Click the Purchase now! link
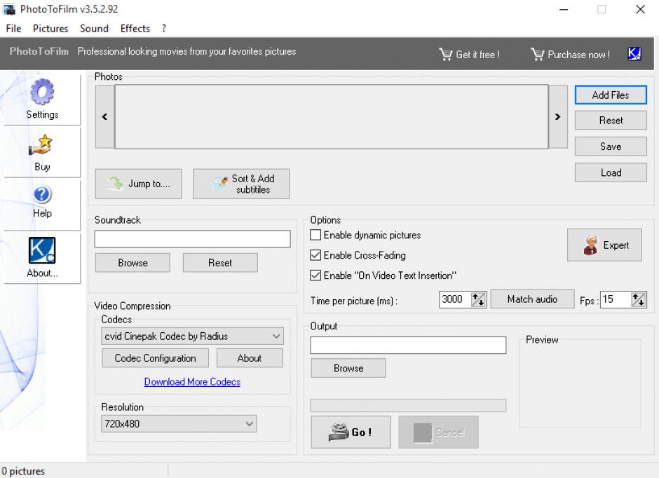 coord(578,55)
